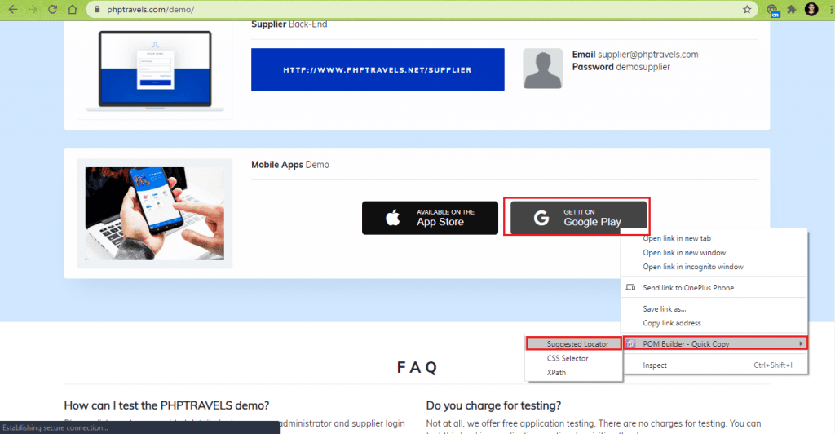Screen dimensions: 835x434
Task: Go back with the browser back arrow
Action: click(13, 10)
